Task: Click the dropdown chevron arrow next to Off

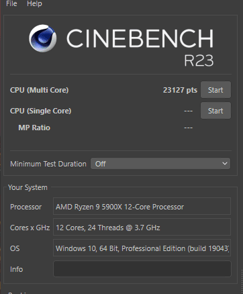Action: click(x=225, y=164)
